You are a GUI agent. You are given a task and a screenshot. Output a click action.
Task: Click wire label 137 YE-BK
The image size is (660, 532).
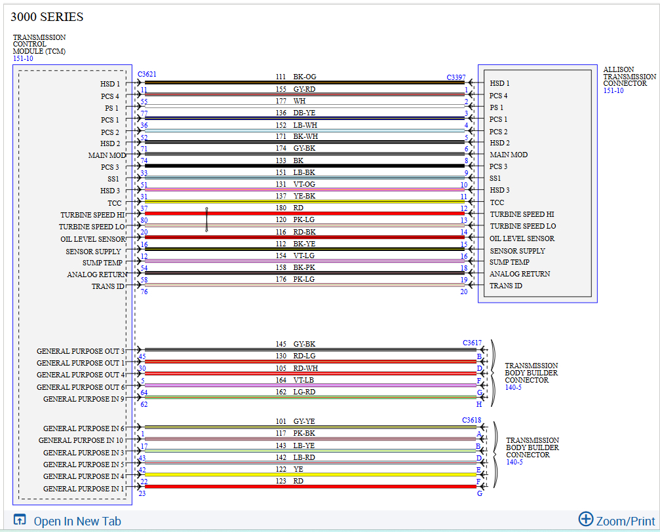pyautogui.click(x=296, y=196)
